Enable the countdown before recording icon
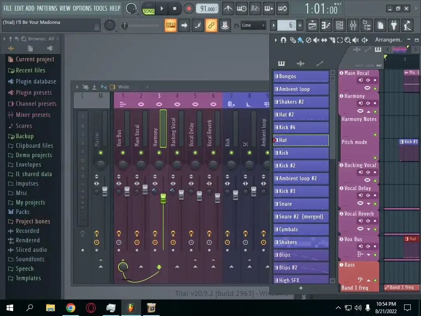The image size is (421, 316). click(255, 9)
